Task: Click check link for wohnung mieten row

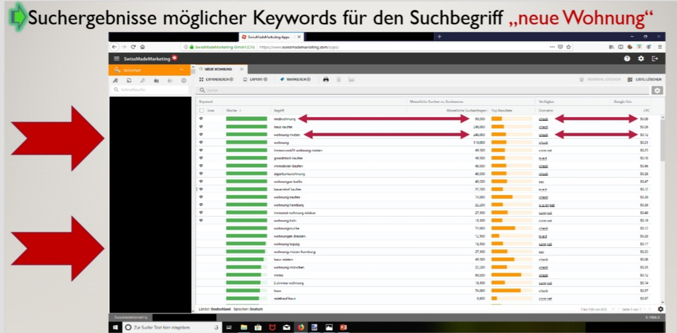Action: click(x=543, y=135)
